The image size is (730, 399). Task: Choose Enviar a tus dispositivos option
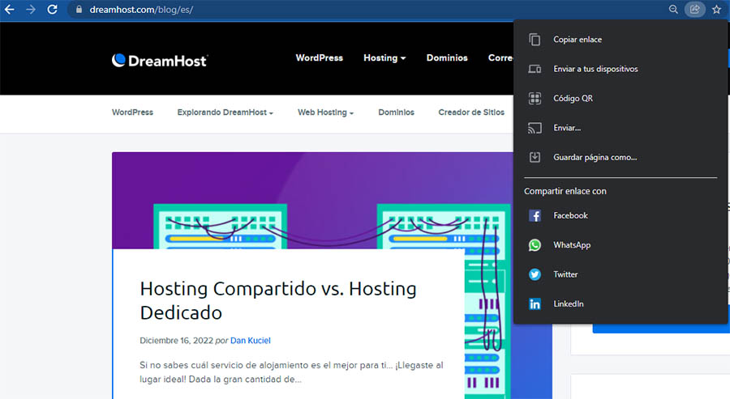[x=595, y=70]
